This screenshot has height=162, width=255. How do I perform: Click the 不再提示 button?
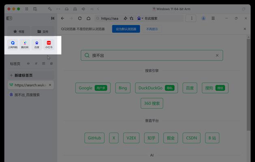coord(152,29)
